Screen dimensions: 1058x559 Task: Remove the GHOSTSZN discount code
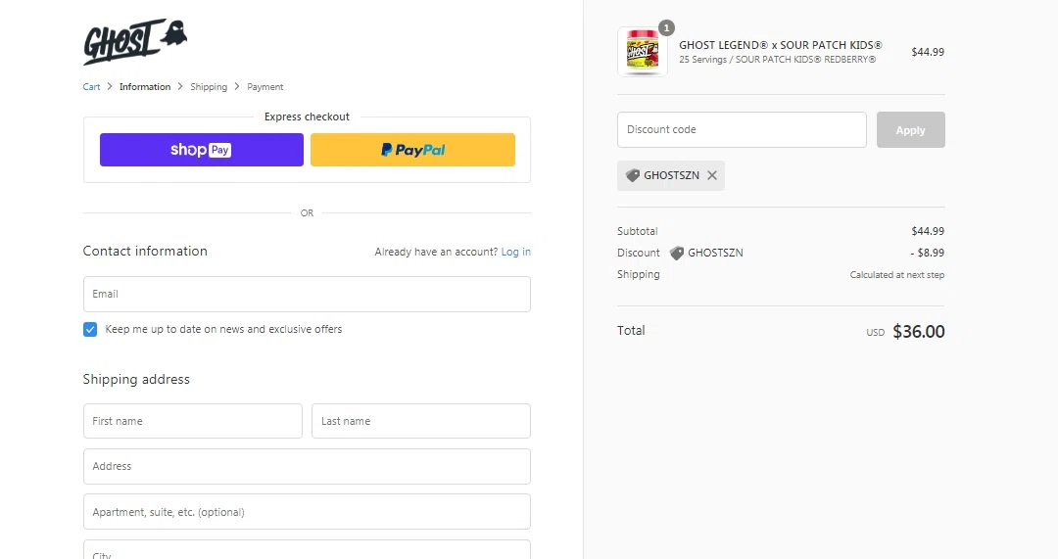[712, 176]
